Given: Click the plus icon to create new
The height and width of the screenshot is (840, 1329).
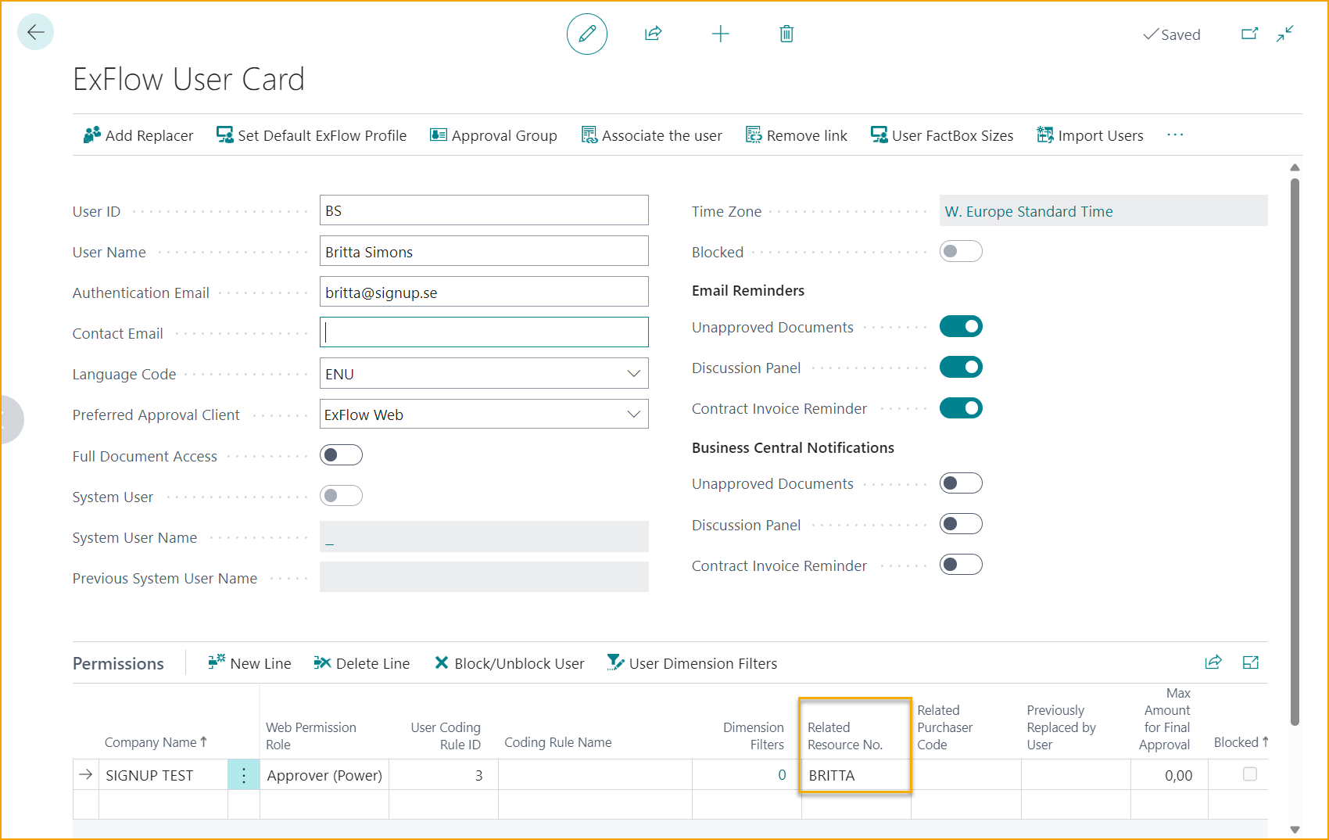Looking at the screenshot, I should 721,34.
